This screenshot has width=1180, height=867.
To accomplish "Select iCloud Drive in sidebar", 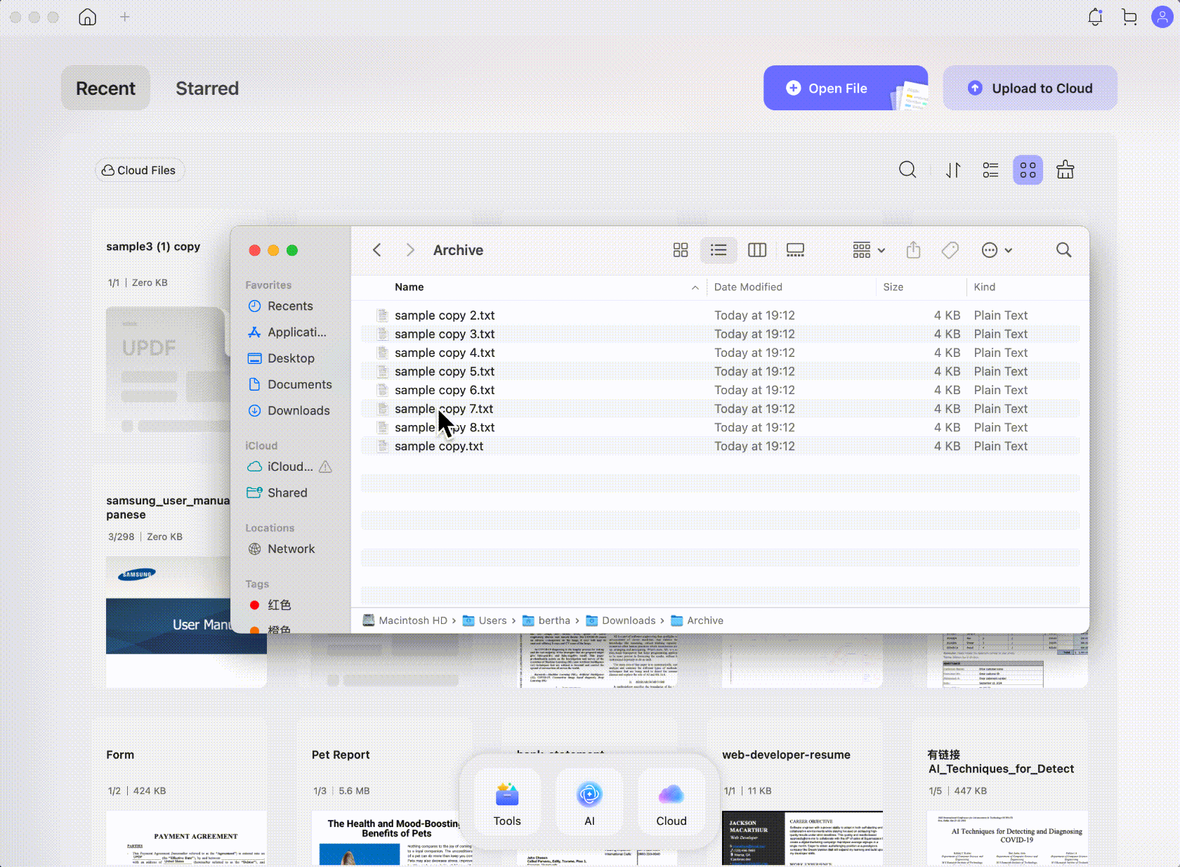I will tap(281, 467).
